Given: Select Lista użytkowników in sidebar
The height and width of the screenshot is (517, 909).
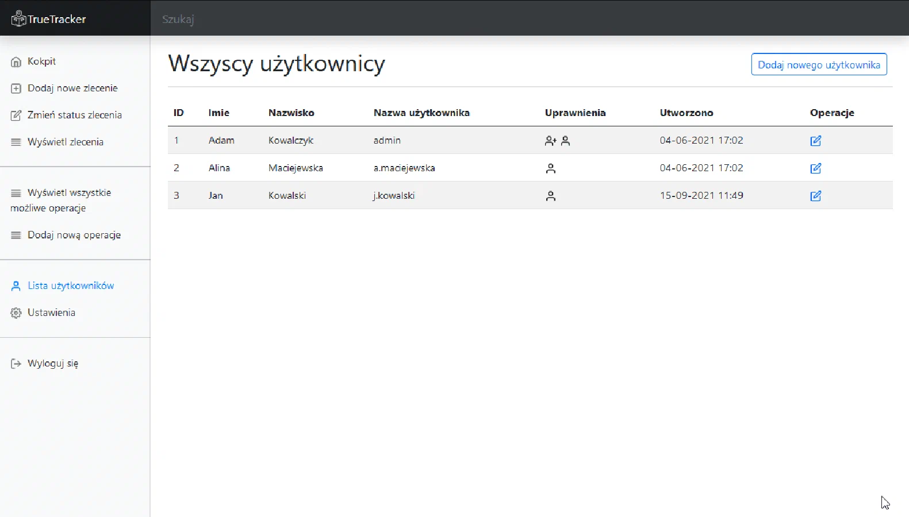Looking at the screenshot, I should [70, 285].
